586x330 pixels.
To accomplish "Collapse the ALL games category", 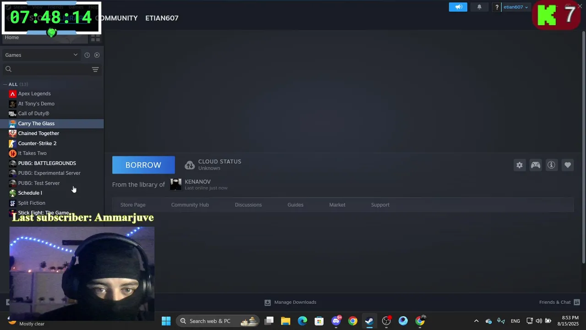I will (5, 84).
